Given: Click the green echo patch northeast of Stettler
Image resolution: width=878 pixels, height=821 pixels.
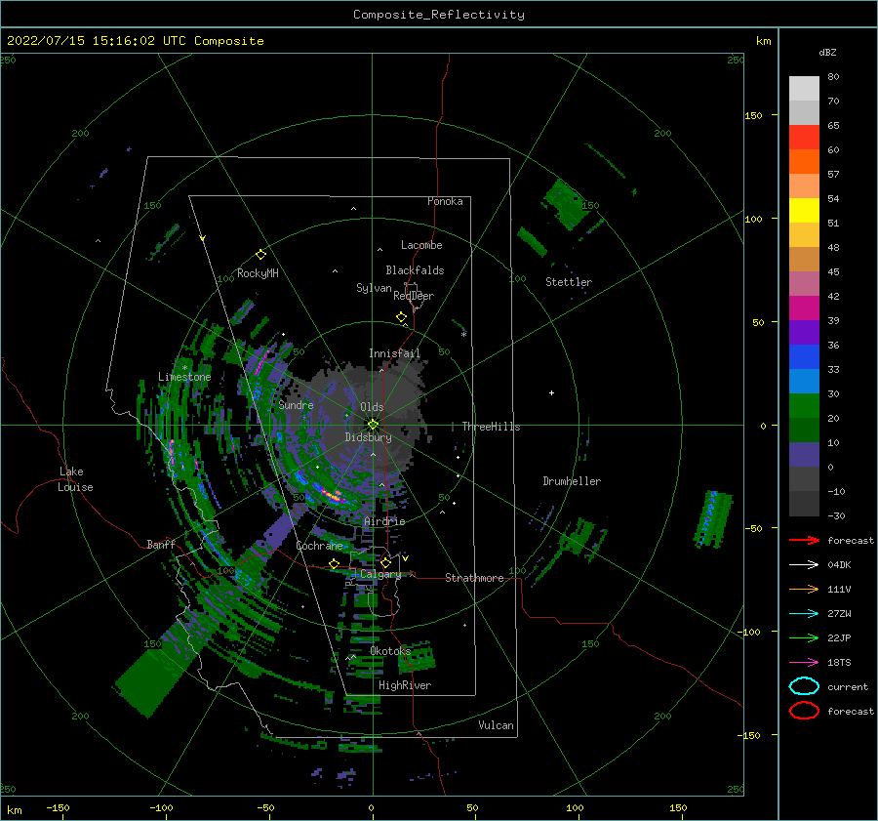Looking at the screenshot, I should coord(566,204).
